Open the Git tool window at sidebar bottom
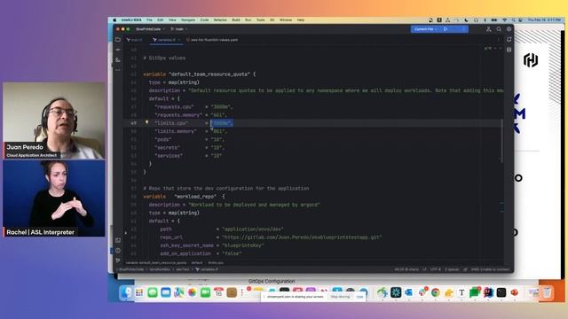The width and height of the screenshot is (568, 319). point(118,261)
